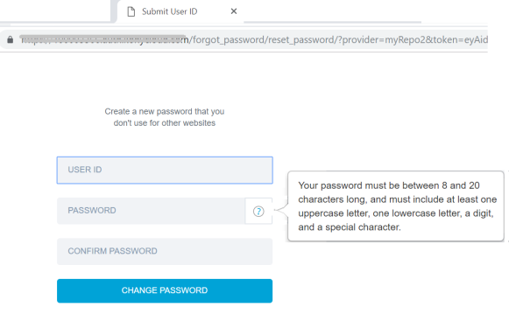Image resolution: width=509 pixels, height=321 pixels.
Task: Click the page icon on Submit User ID tab
Action: (x=131, y=11)
